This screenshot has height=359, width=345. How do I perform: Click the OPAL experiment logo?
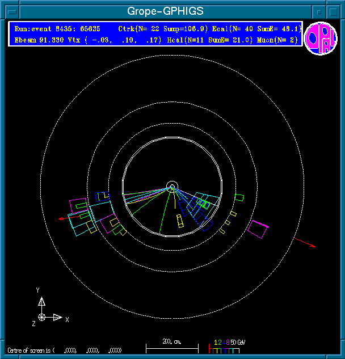321,39
